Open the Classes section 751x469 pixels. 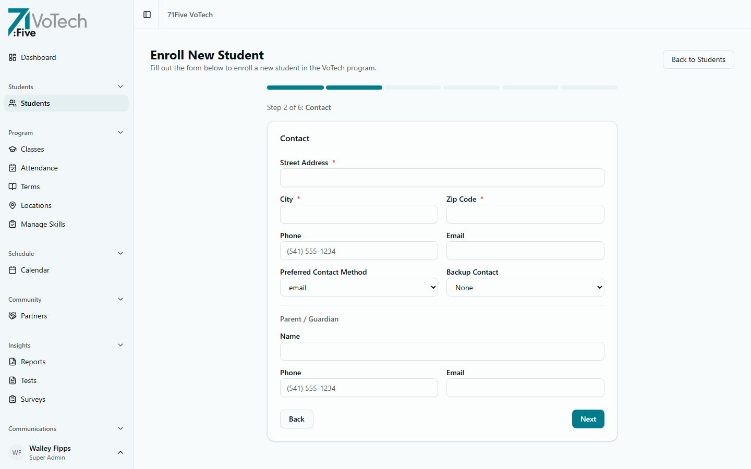pyautogui.click(x=32, y=149)
